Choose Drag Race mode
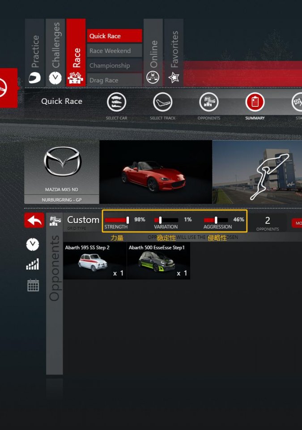This screenshot has width=302, height=430. tap(115, 80)
